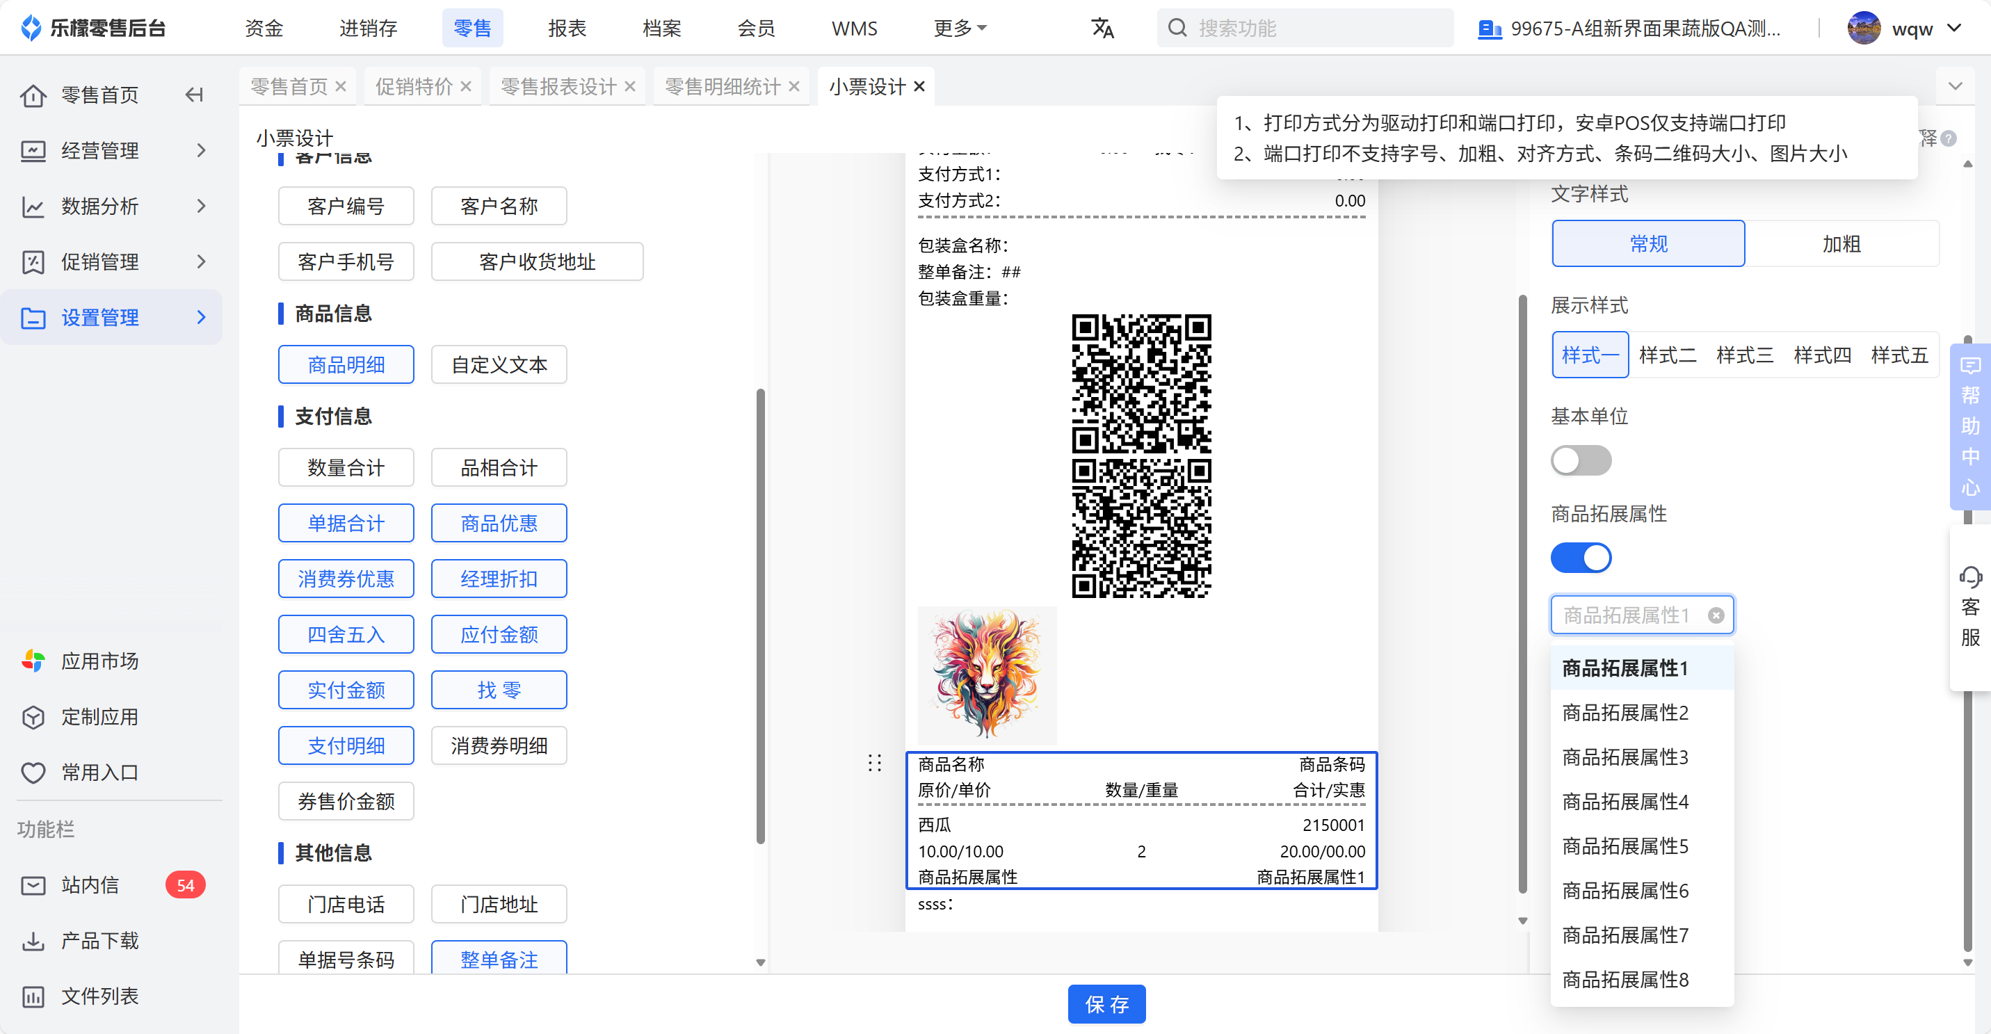The image size is (1991, 1034).
Task: Add the 自定义文本 field button
Action: [499, 365]
